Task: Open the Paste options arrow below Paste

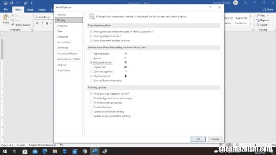Action: click(6, 26)
